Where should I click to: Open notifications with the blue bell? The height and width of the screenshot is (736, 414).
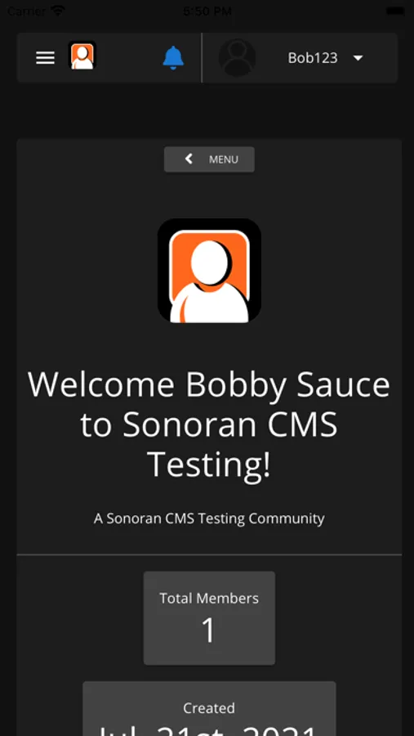point(173,58)
